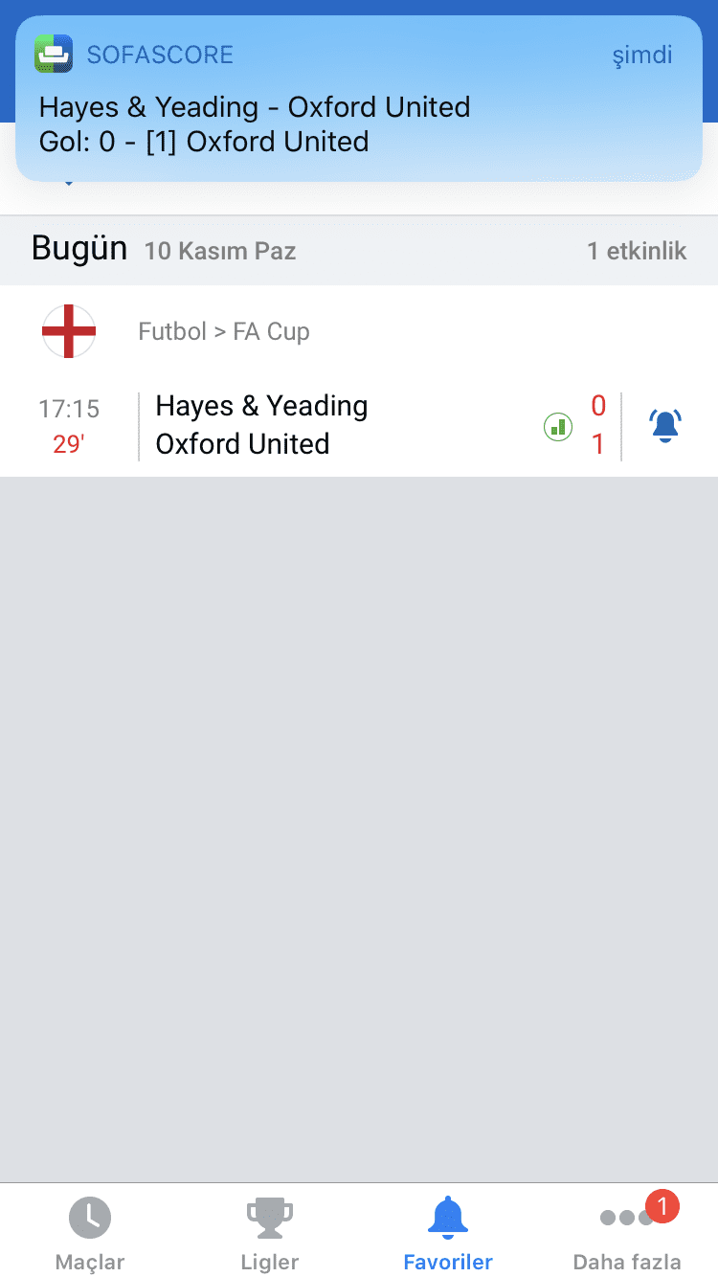The height and width of the screenshot is (1277, 718).
Task: Tap the 17:15 kickoff time
Action: tap(69, 410)
